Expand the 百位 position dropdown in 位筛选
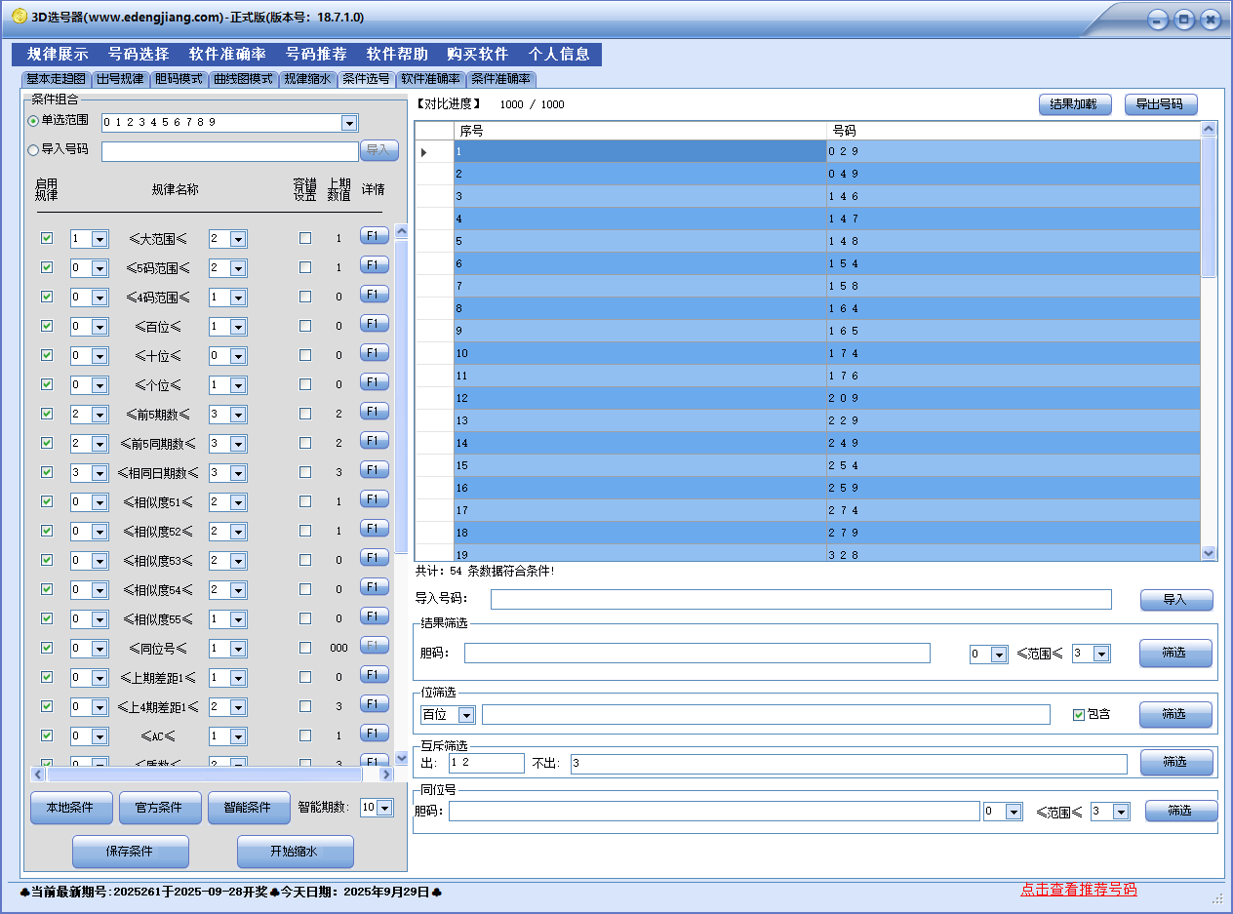The height and width of the screenshot is (914, 1233). click(465, 716)
